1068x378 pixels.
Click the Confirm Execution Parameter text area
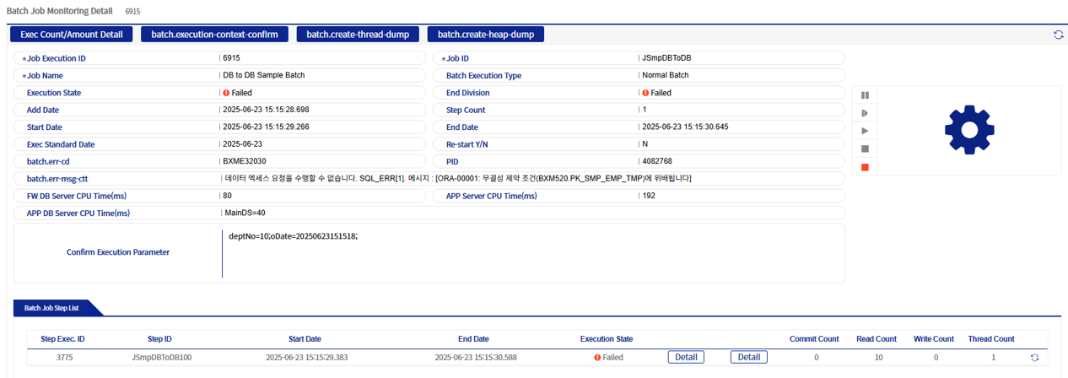point(531,252)
